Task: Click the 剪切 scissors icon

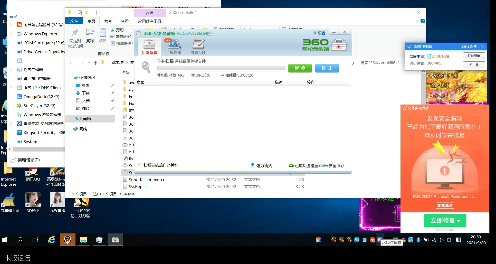Action: pos(112,30)
